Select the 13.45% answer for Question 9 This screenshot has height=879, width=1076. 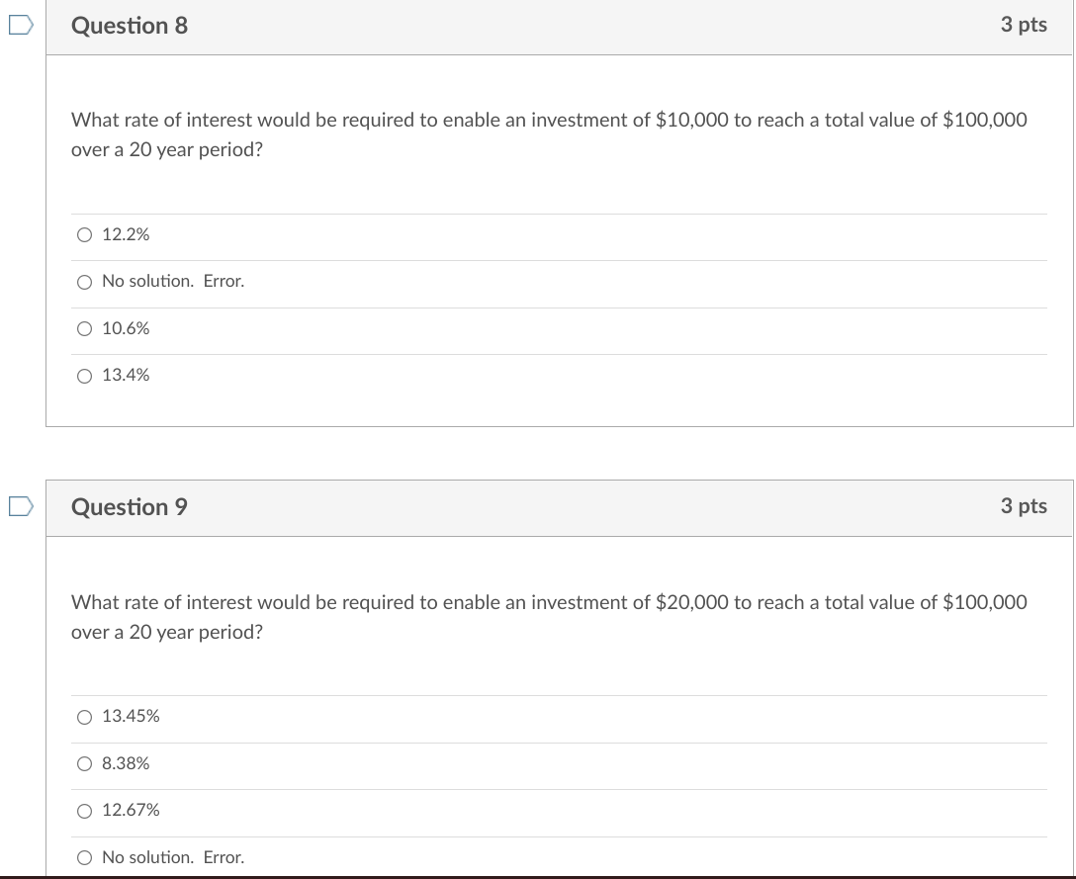pos(85,717)
